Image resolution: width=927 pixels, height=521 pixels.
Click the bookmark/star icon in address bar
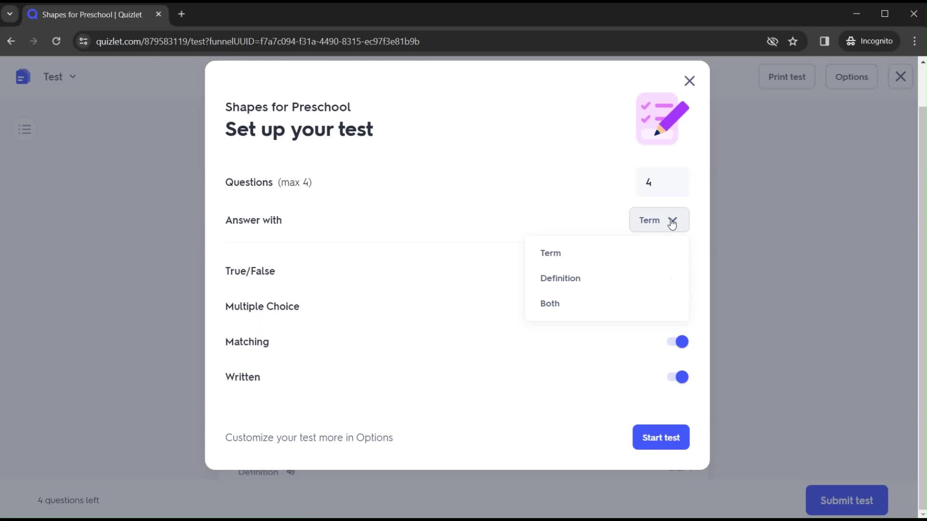coord(793,41)
